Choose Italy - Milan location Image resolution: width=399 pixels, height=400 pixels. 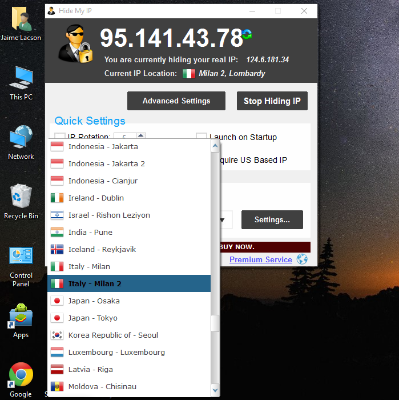tap(129, 266)
